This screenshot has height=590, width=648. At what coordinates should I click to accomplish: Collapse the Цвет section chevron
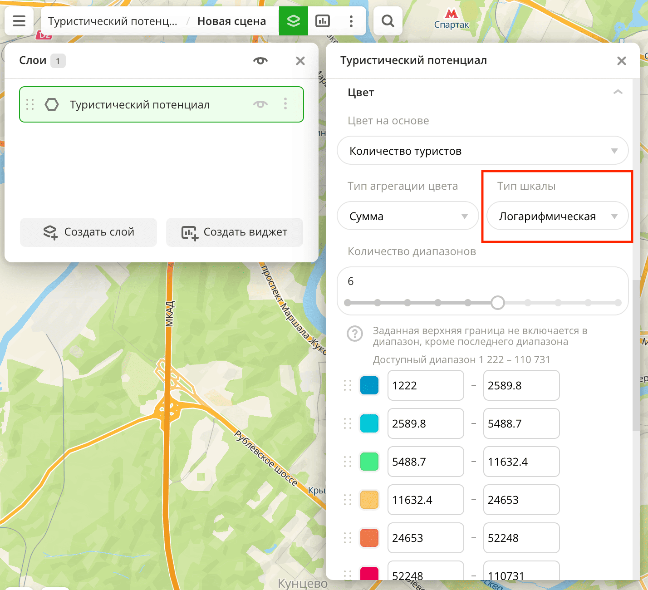tap(618, 92)
